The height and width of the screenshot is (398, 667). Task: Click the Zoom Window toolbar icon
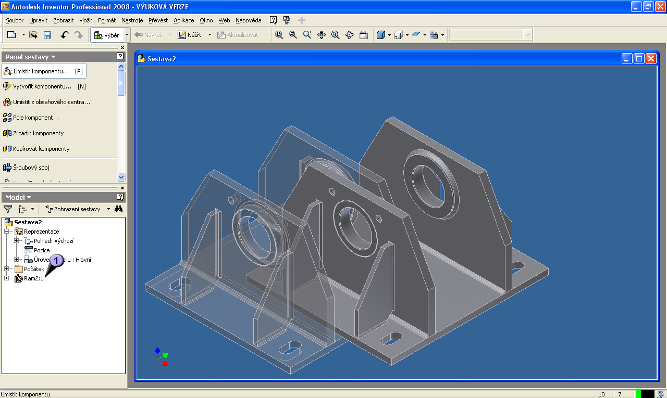coord(293,35)
